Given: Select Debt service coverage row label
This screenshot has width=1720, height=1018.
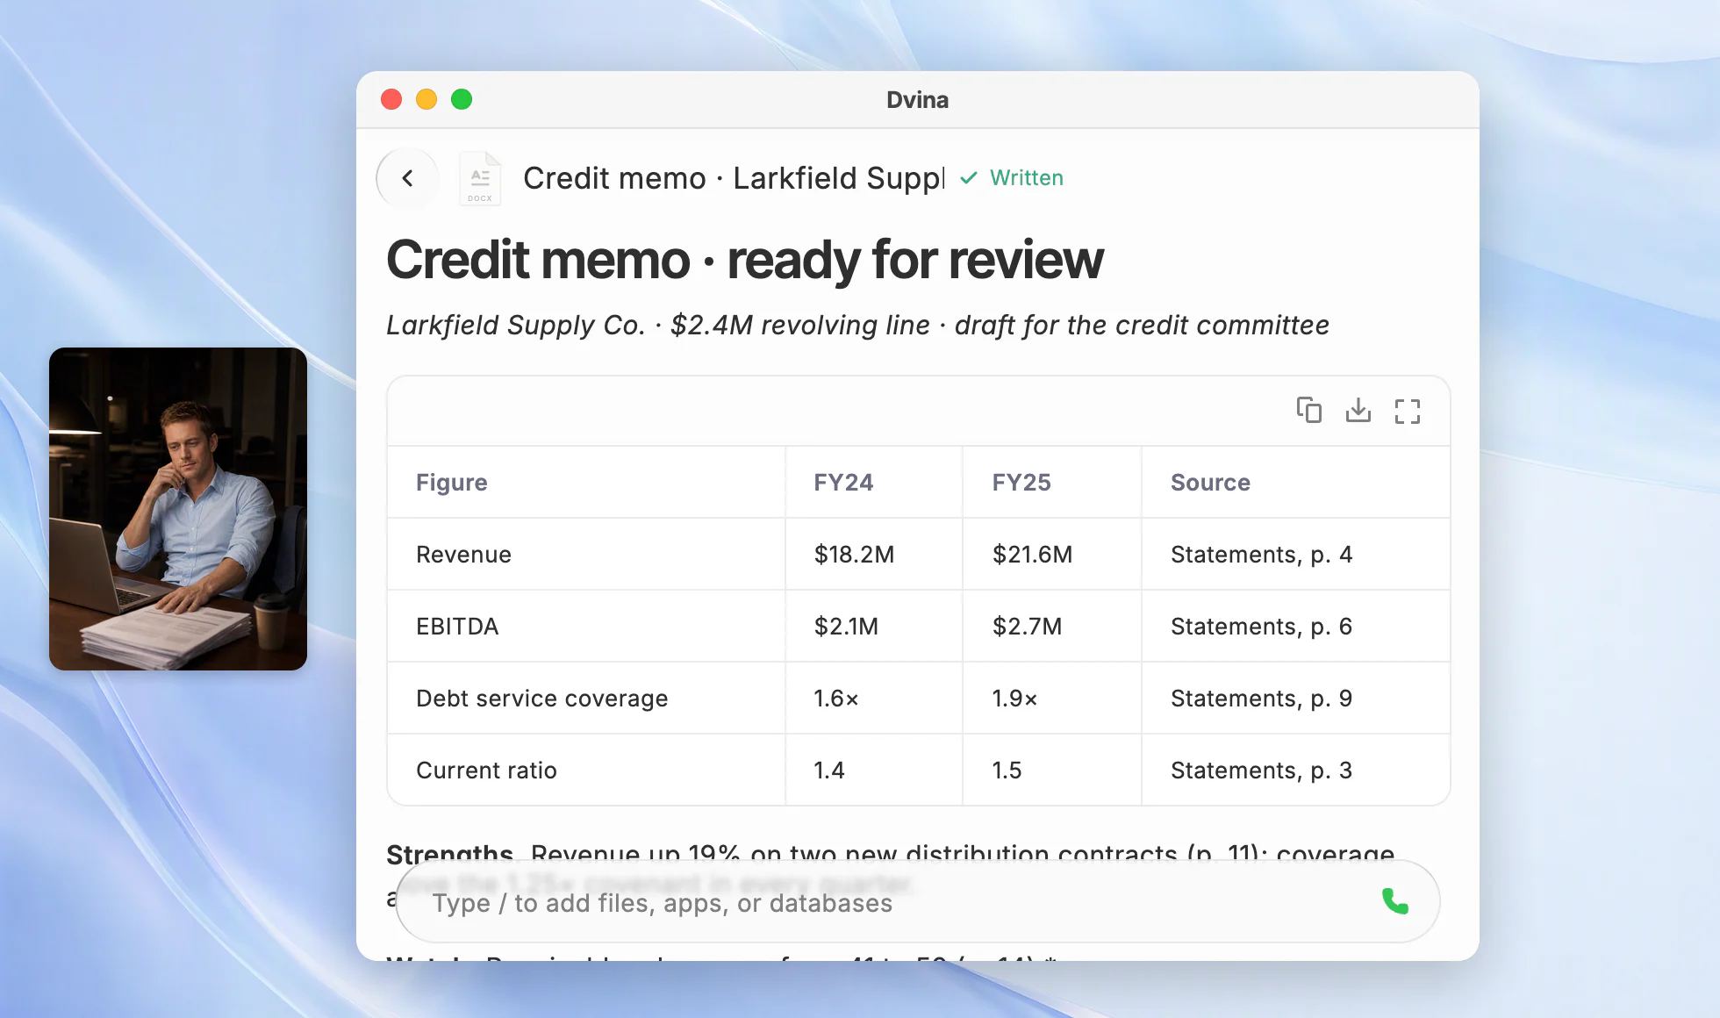Looking at the screenshot, I should (541, 698).
